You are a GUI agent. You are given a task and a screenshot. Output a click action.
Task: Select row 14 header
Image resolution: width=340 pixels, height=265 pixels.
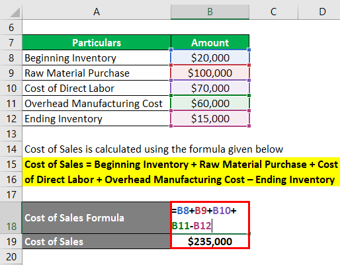pos(11,149)
